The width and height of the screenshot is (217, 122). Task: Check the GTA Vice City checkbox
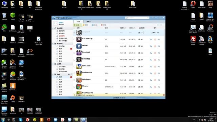point(75,39)
